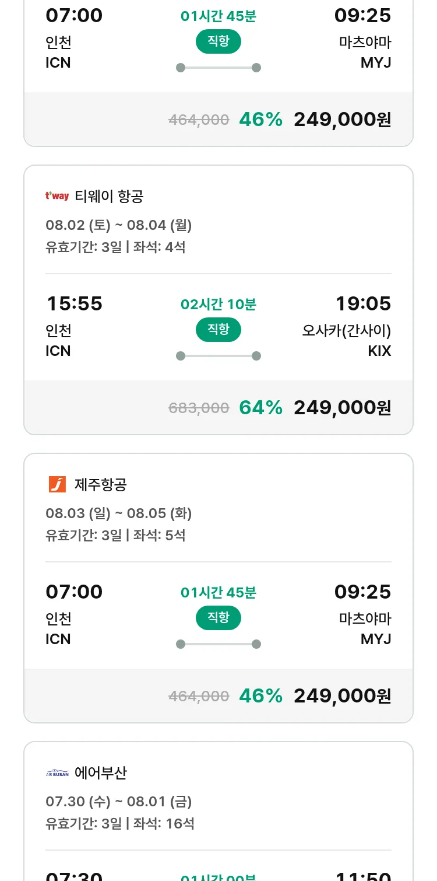Click the 19:05 arrival time
The width and height of the screenshot is (437, 881).
tap(363, 303)
